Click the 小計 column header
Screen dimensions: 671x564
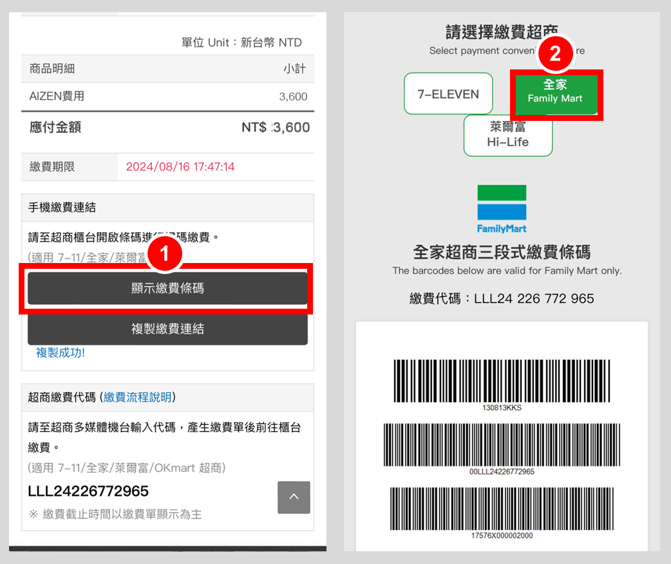click(x=294, y=68)
